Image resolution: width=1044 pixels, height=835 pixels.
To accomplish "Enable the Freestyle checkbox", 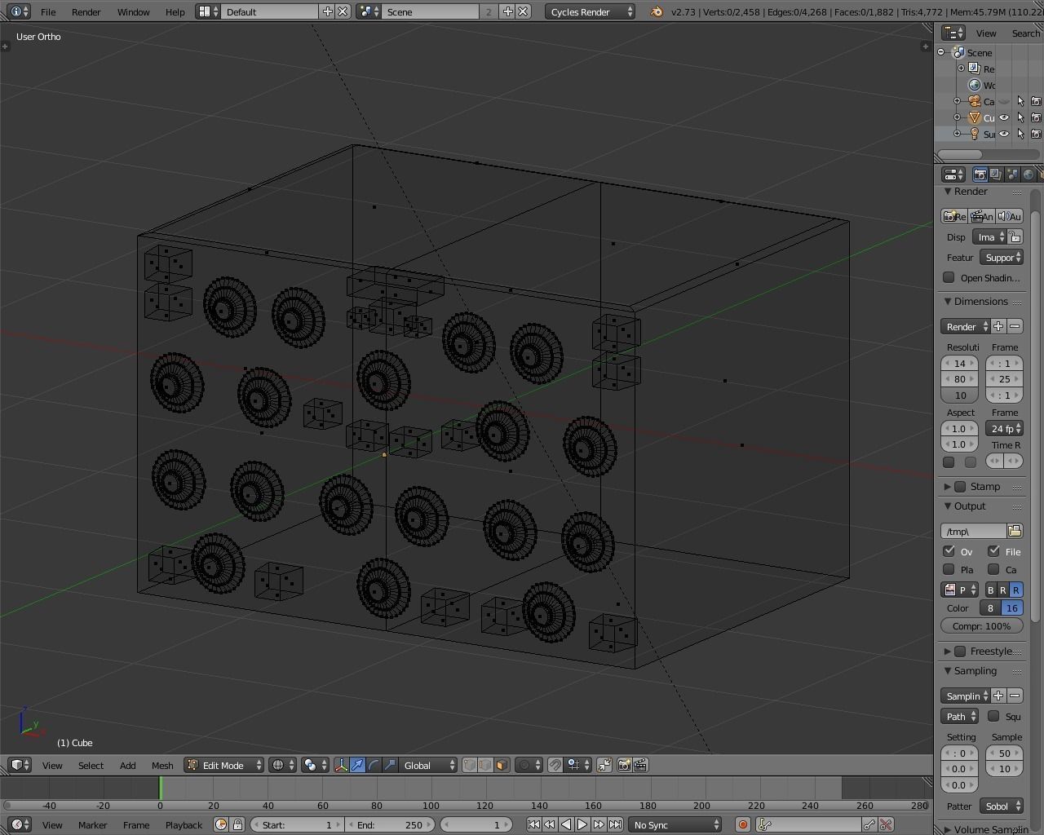I will coord(961,652).
